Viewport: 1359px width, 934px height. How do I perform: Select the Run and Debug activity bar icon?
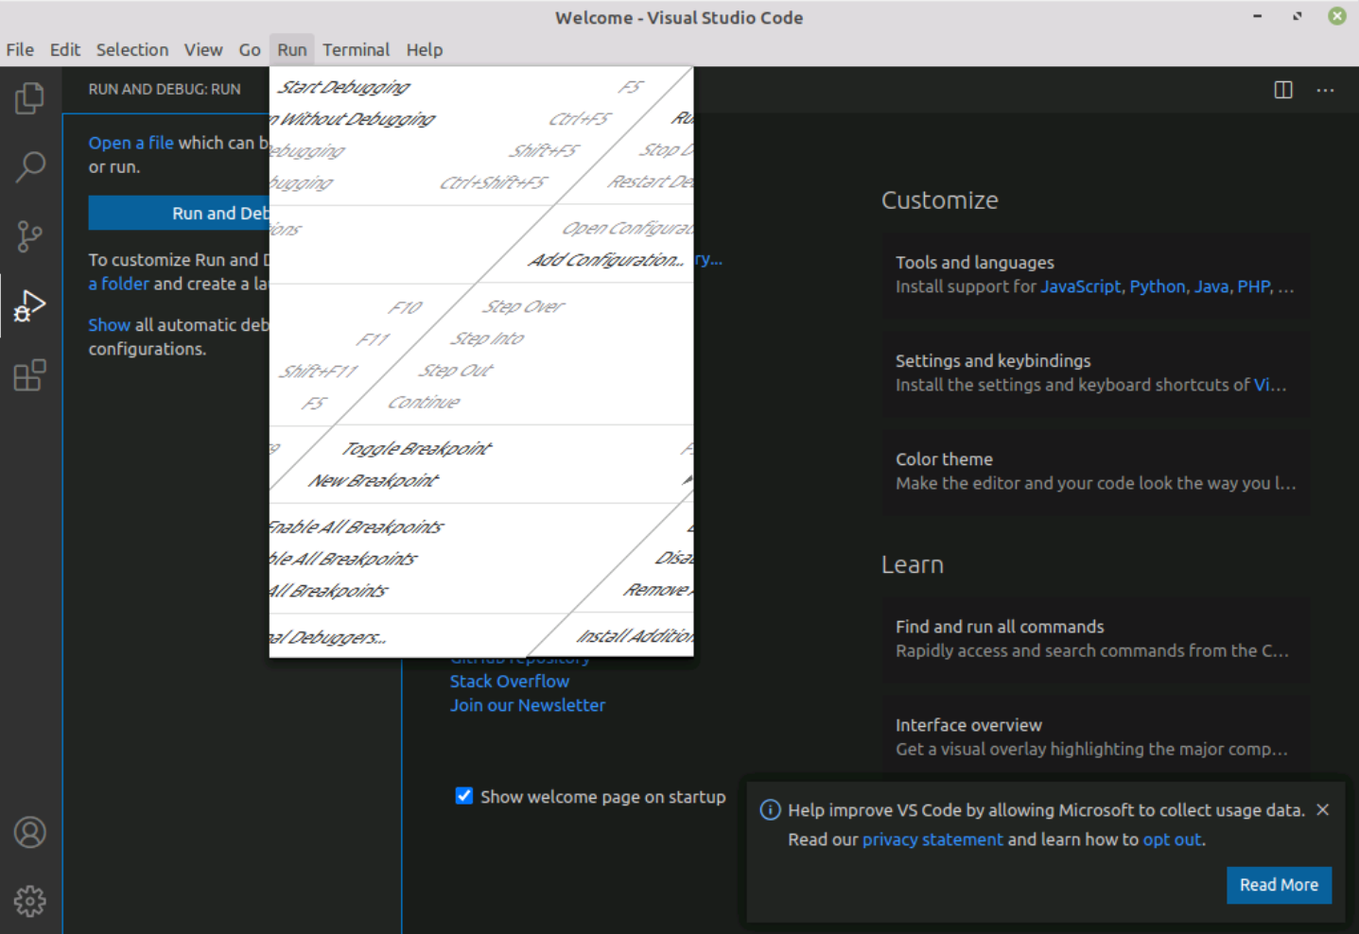click(29, 304)
